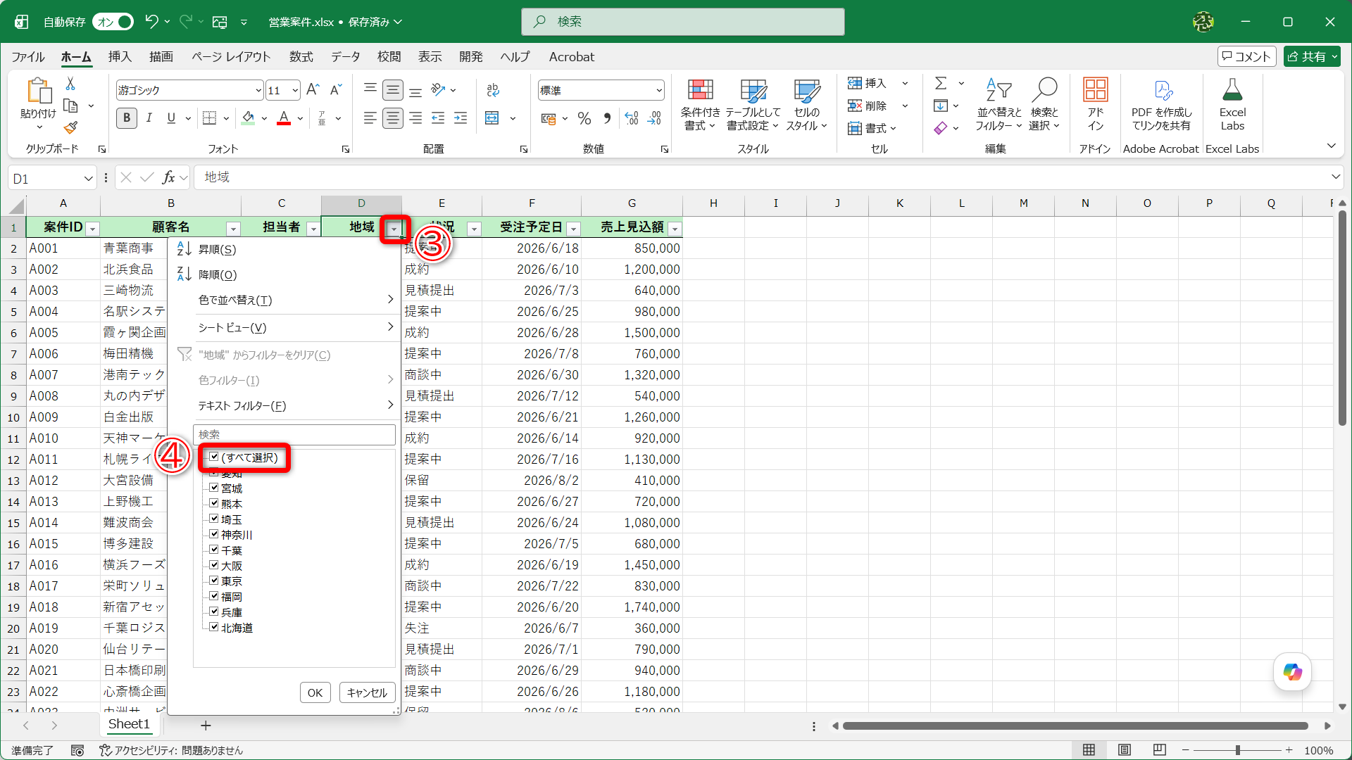Open the ファイル menu
Screen dimensions: 1352x760
(28, 57)
